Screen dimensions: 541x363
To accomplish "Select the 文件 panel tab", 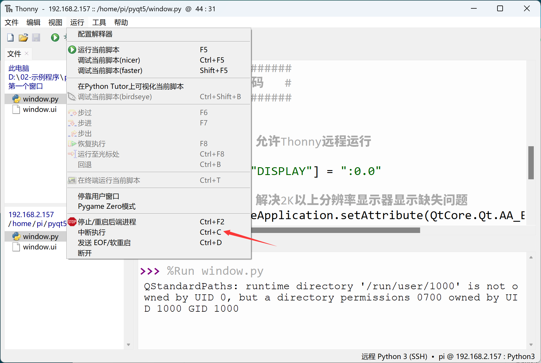I will [14, 54].
